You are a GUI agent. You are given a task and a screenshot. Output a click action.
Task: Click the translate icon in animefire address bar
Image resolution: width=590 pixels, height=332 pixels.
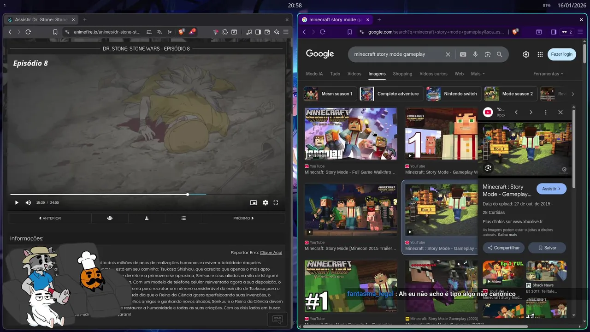click(159, 32)
